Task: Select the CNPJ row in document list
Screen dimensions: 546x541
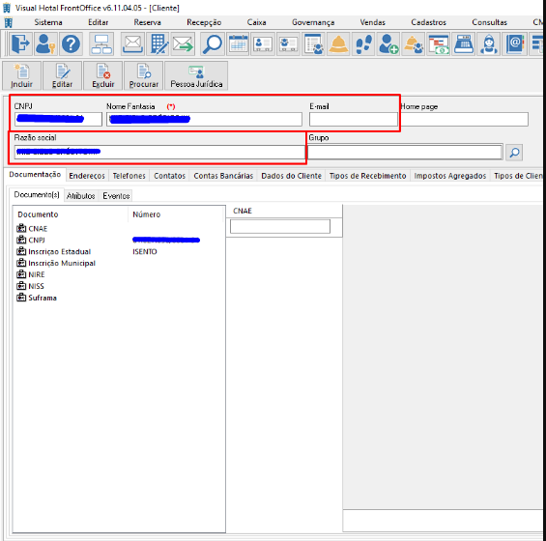Action: [x=119, y=240]
